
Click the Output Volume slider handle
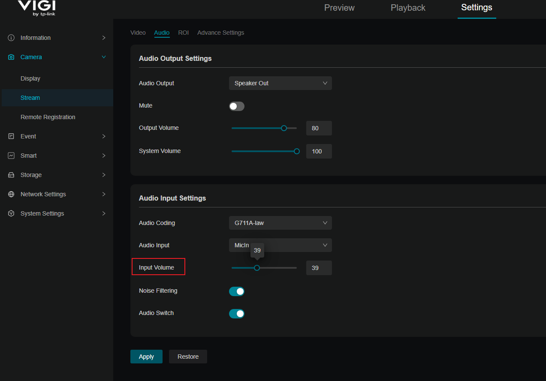284,128
